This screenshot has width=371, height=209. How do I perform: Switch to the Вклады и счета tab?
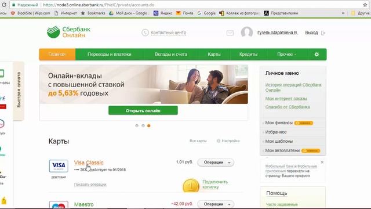[171, 54]
